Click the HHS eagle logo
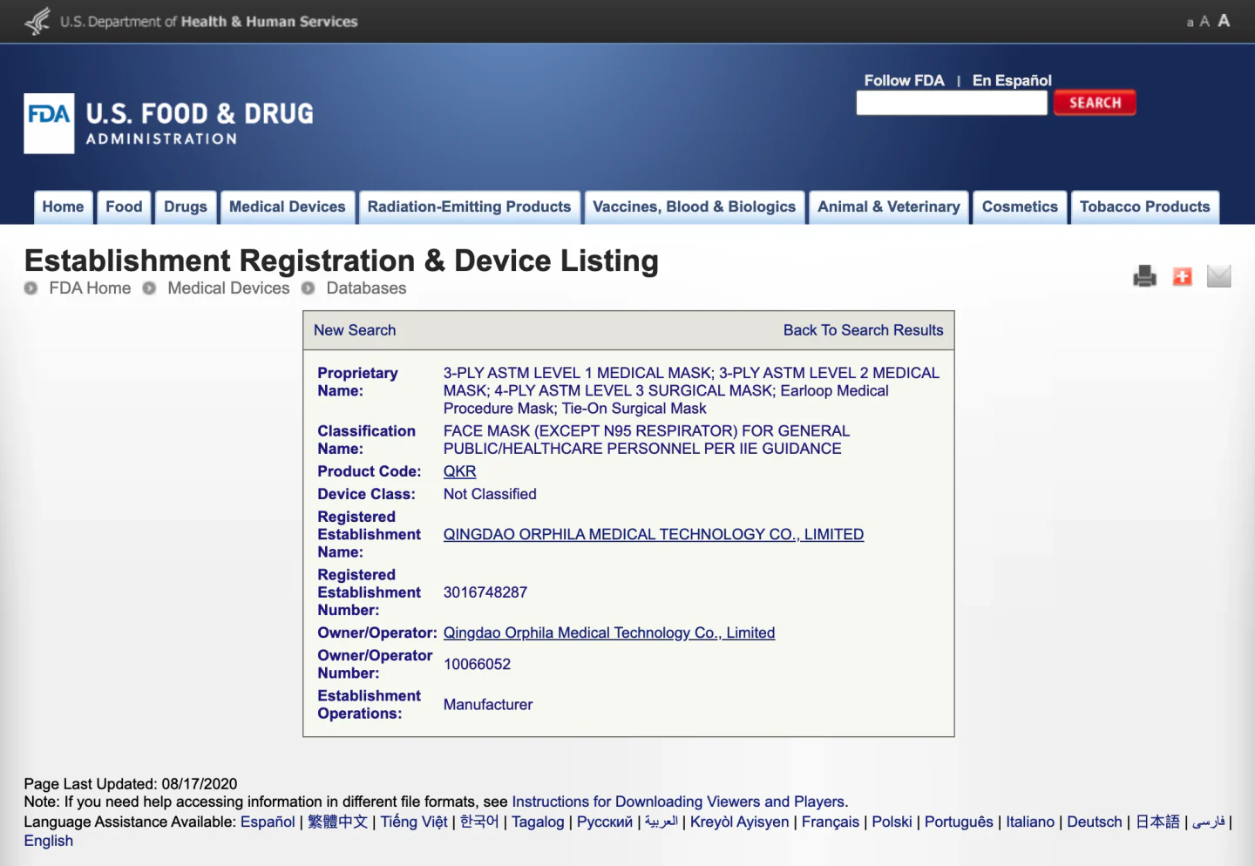Image resolution: width=1255 pixels, height=866 pixels. coord(37,21)
